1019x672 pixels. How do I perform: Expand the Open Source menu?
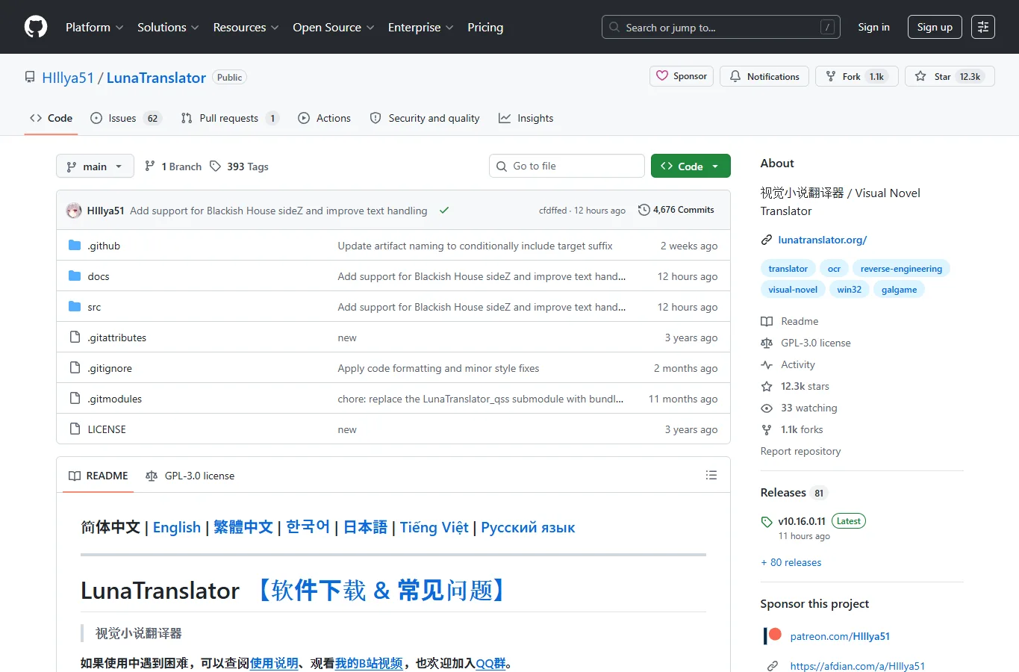pos(334,27)
